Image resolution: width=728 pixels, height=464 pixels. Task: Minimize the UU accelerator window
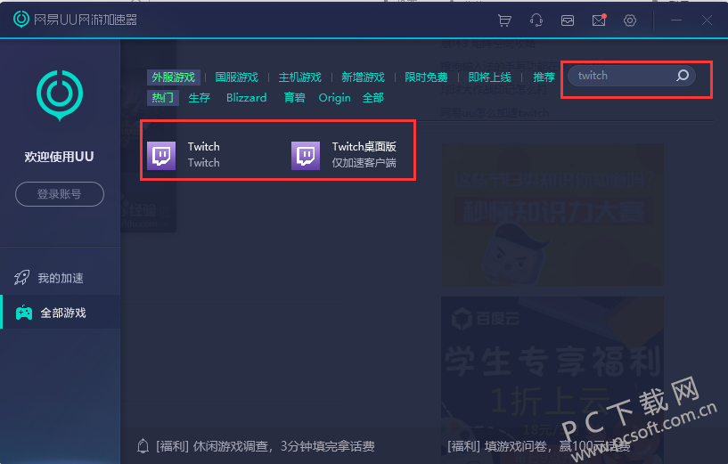(x=677, y=20)
